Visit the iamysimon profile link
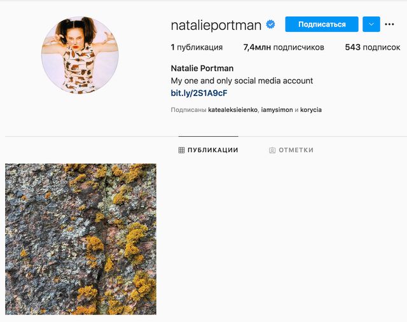 (277, 110)
